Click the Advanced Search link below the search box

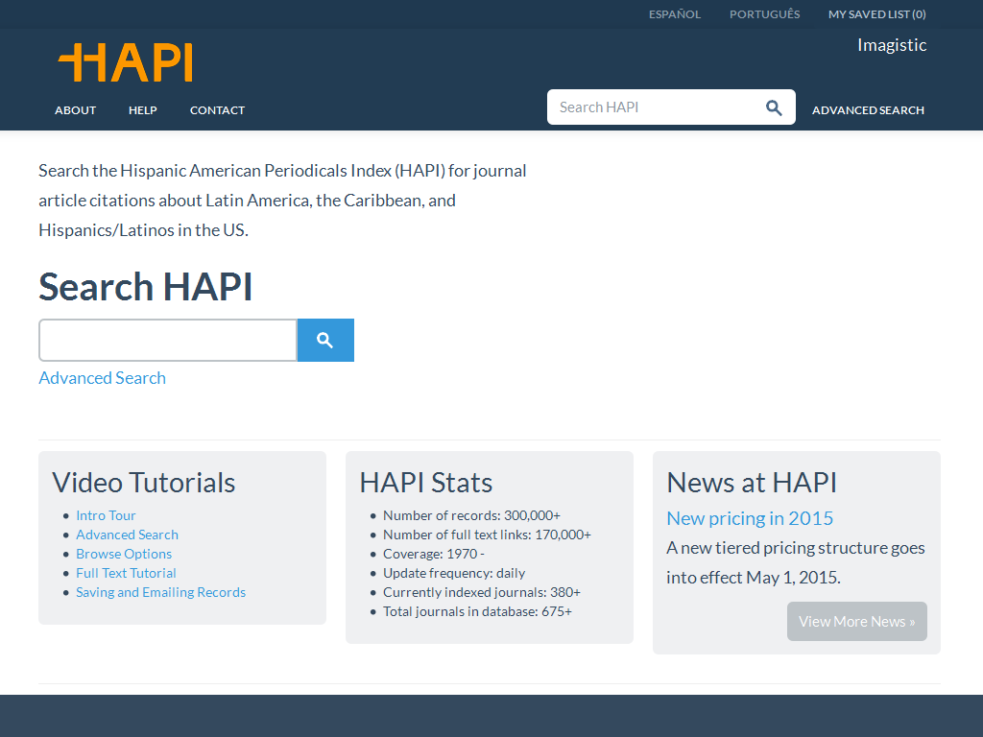(102, 377)
